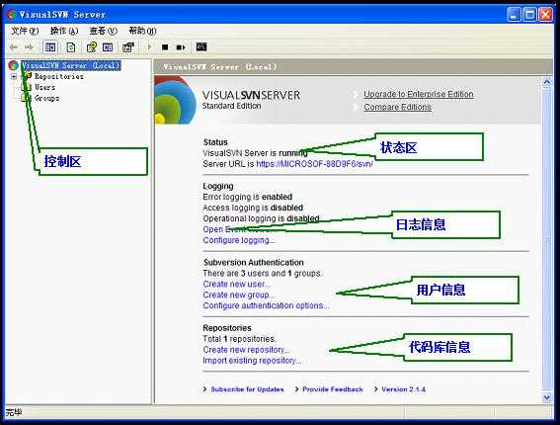Select Groups in the tree
Screen dimensions: 560x425
tap(46, 98)
